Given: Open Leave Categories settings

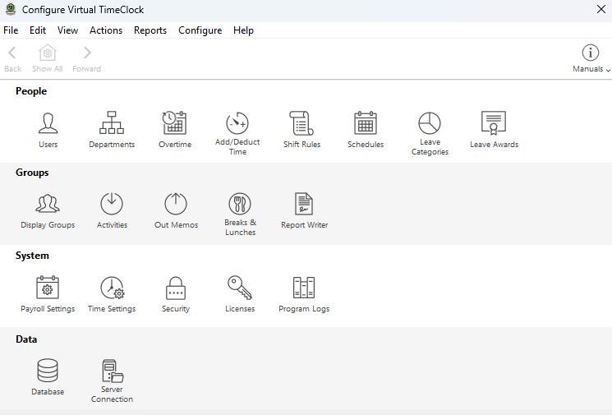Looking at the screenshot, I should coord(430,134).
